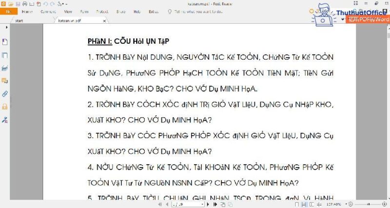Viewport: 390px width, 208px height.
Task: Click the Save icon in quick access toolbar
Action: (18, 4)
